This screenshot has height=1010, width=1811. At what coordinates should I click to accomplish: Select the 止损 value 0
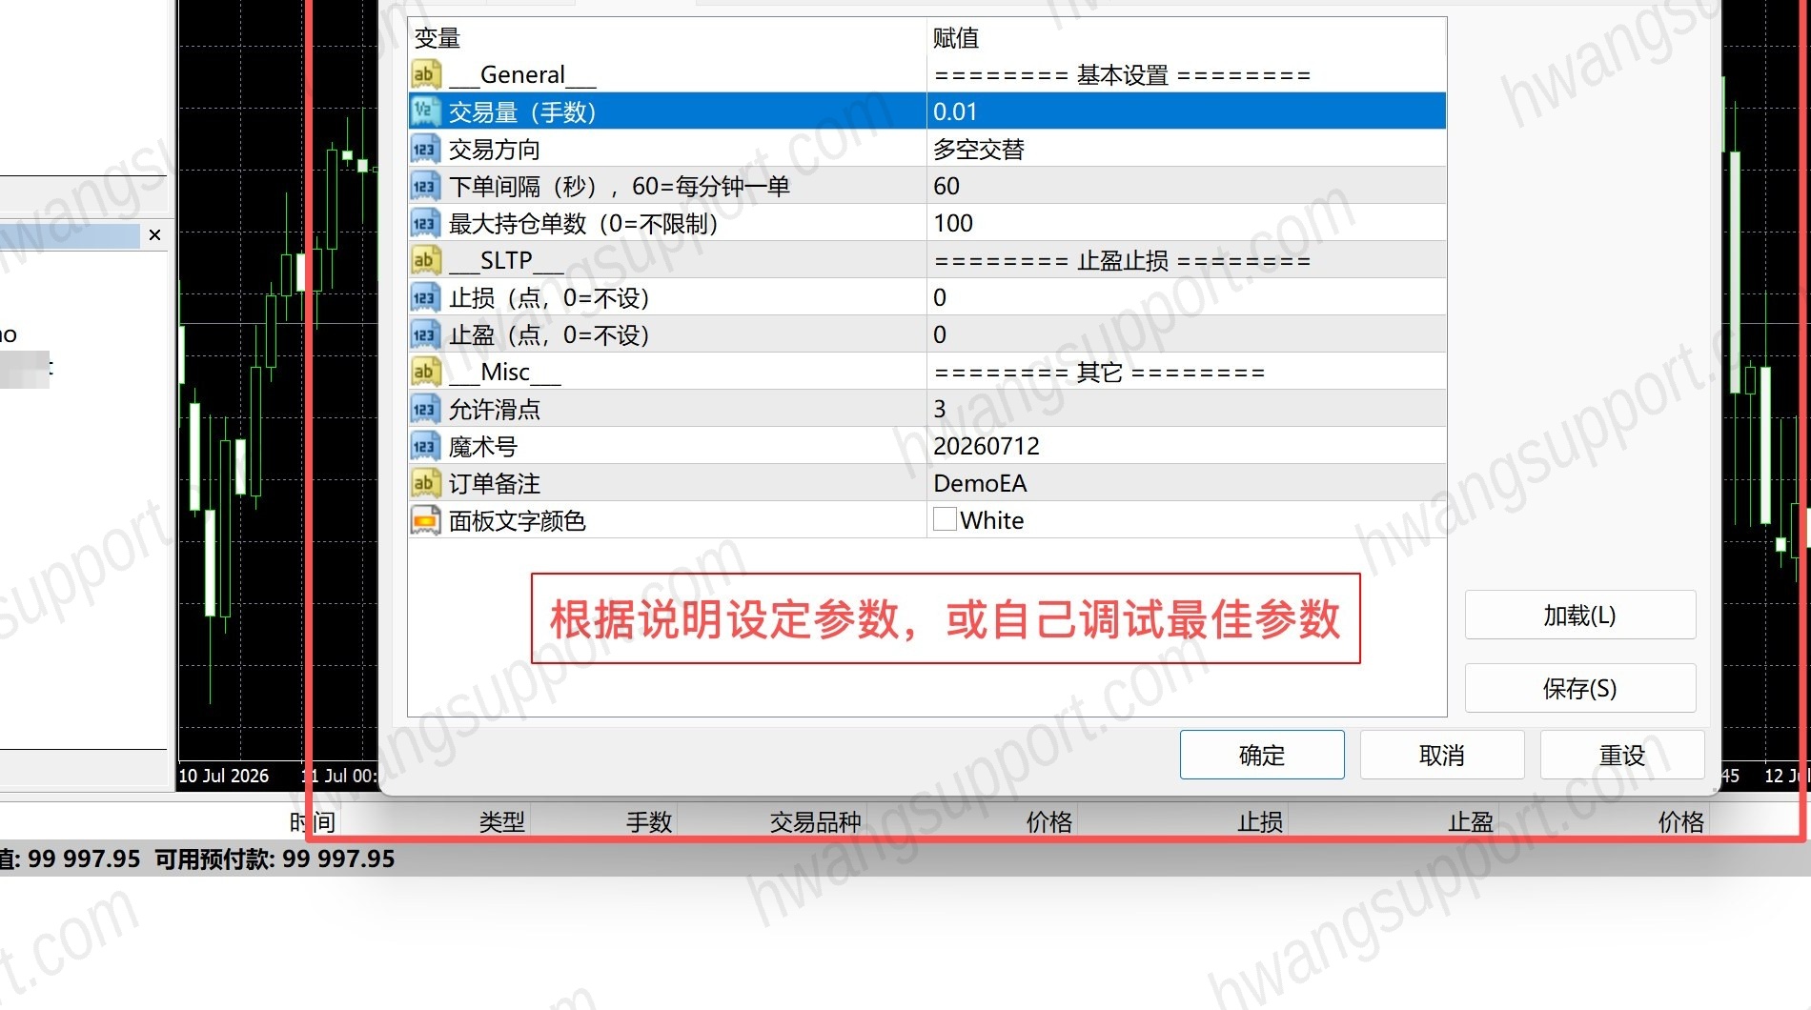click(x=1186, y=297)
